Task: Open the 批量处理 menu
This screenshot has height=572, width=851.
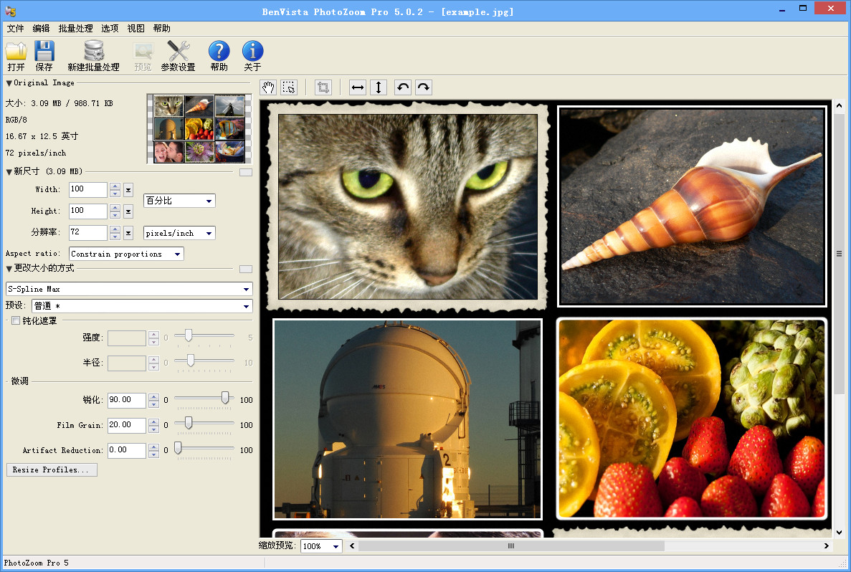Action: click(75, 28)
